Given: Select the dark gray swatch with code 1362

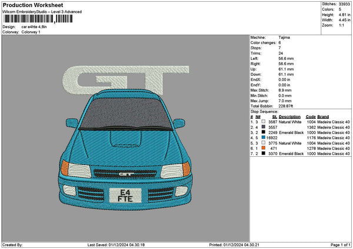Looking at the screenshot, I should click(x=263, y=127).
